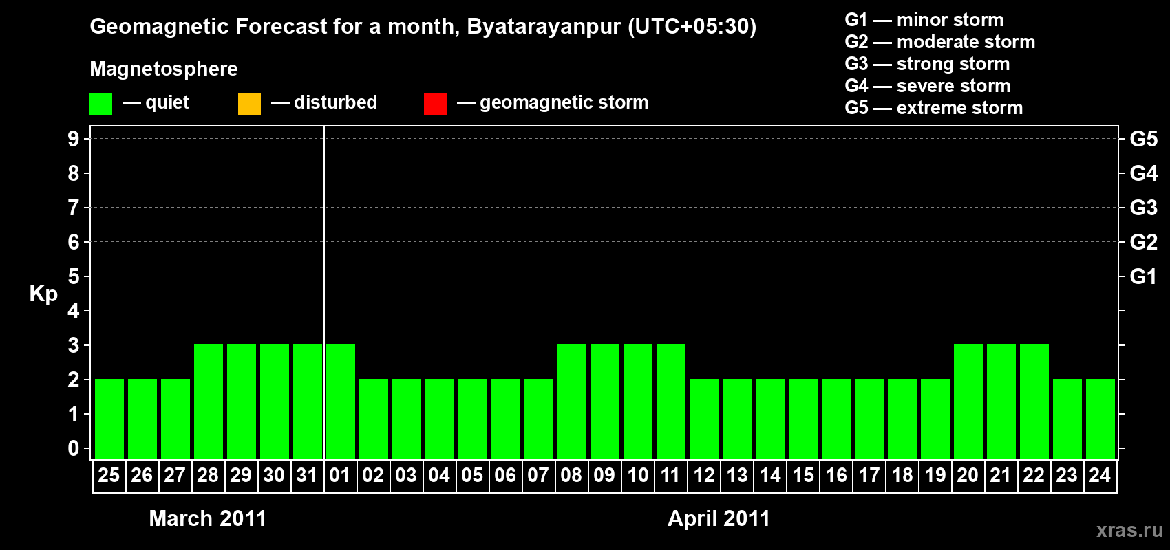Click the date label 10

tap(637, 476)
